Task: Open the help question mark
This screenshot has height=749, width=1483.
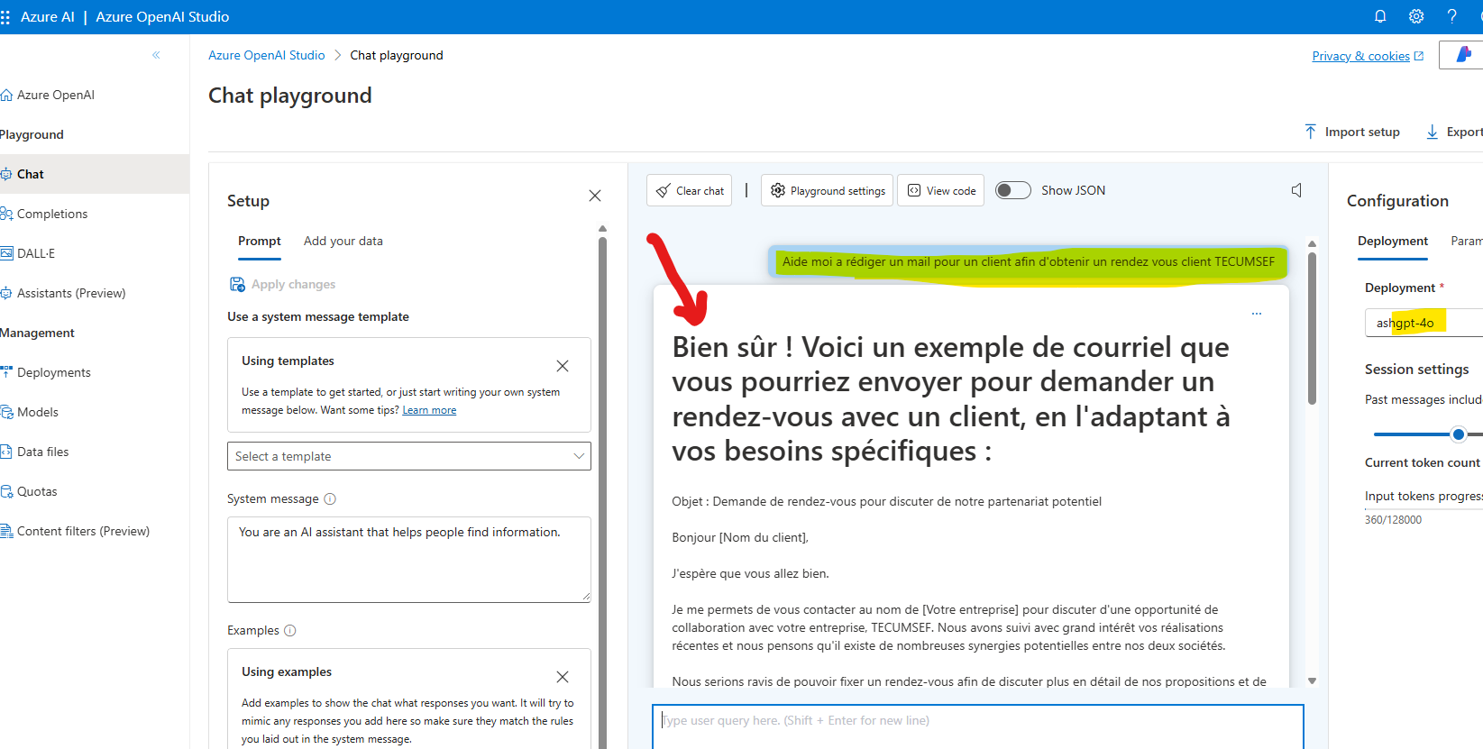Action: 1451,16
